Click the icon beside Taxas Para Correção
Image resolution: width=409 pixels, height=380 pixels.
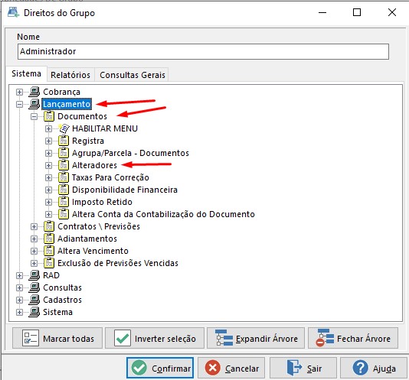tap(64, 177)
